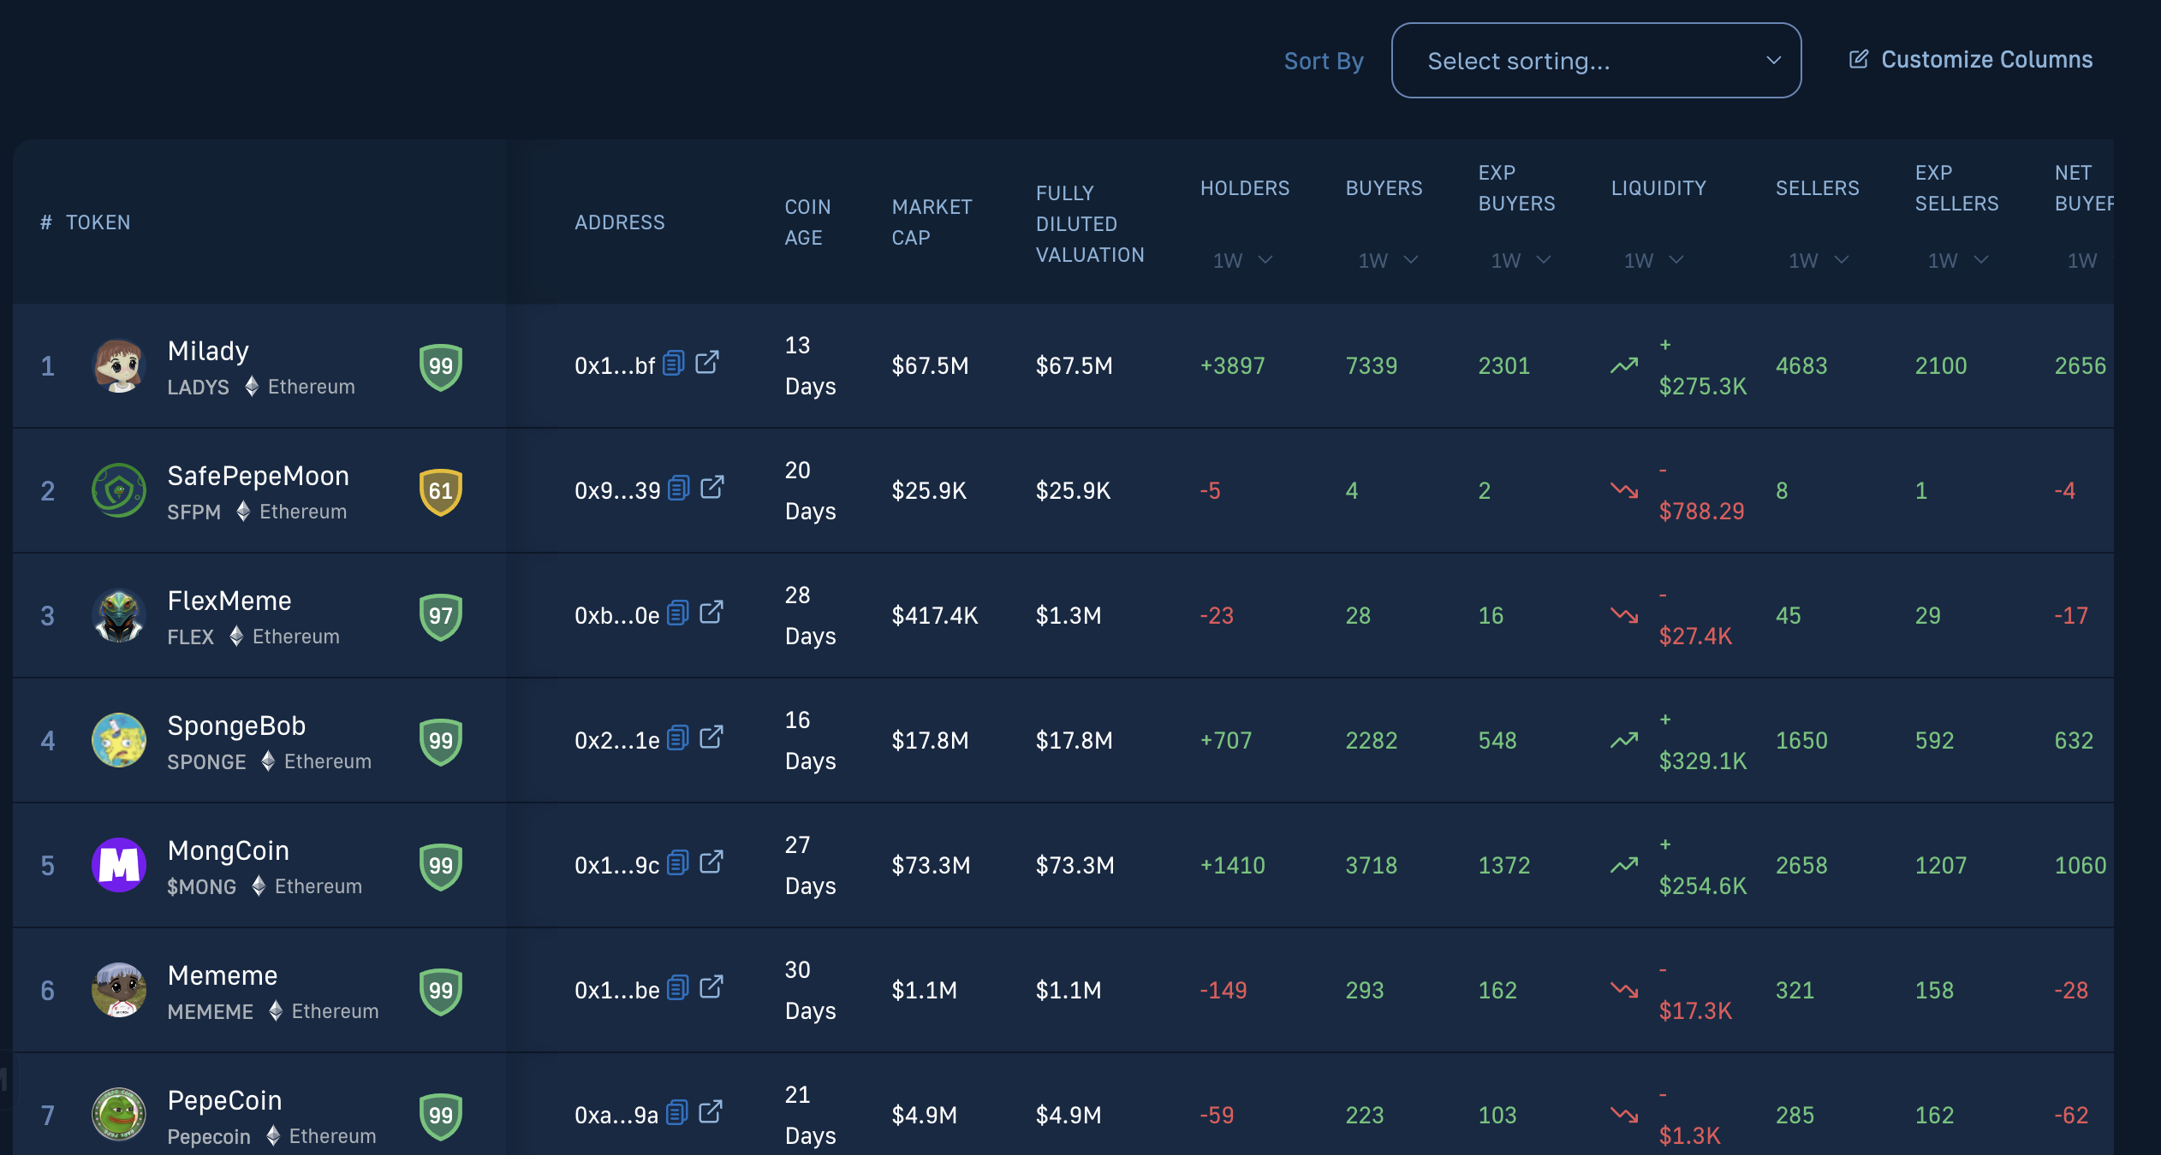Click SafePepeMoon's yellow 61 safety badge
This screenshot has height=1155, width=2161.
click(x=441, y=490)
